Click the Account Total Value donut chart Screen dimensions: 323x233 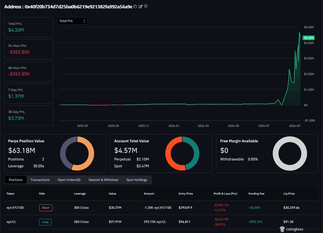(182, 154)
